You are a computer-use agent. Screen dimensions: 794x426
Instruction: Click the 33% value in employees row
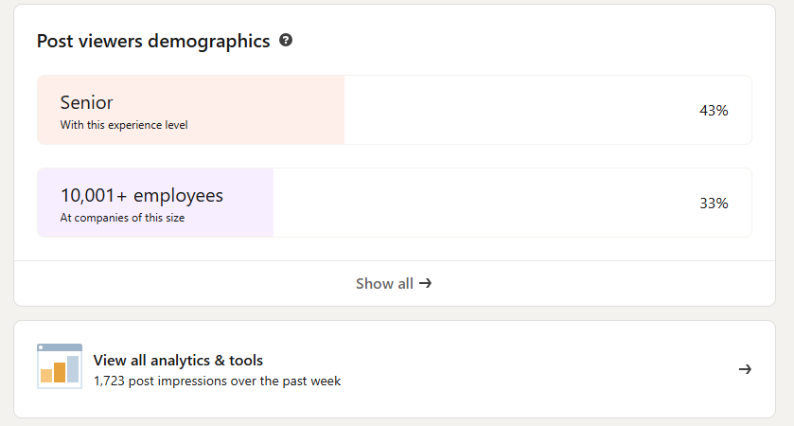714,204
